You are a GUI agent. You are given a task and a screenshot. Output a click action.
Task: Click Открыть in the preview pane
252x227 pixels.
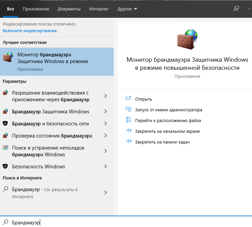(143, 99)
